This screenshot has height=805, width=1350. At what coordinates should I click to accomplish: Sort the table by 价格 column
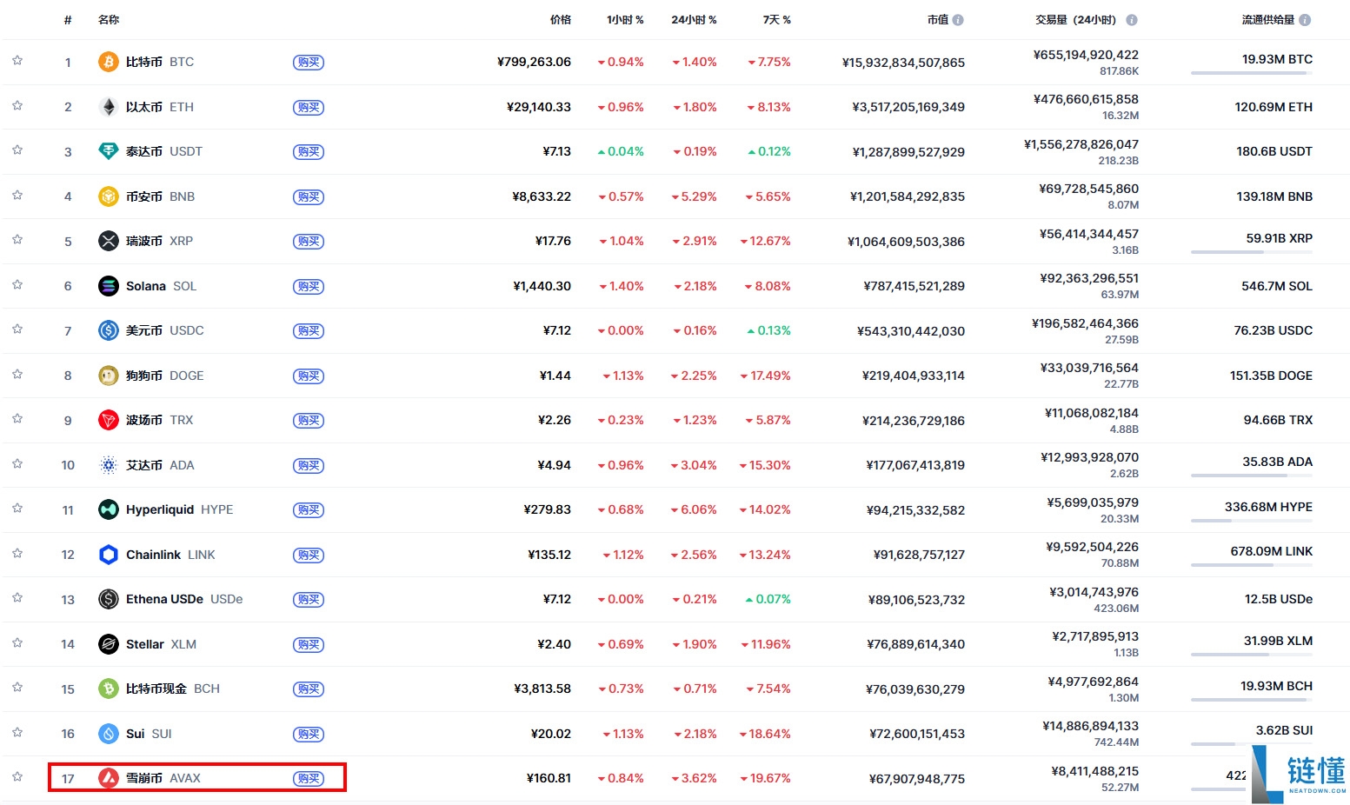point(561,20)
